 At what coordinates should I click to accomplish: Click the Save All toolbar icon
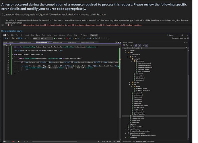coord(22,38)
